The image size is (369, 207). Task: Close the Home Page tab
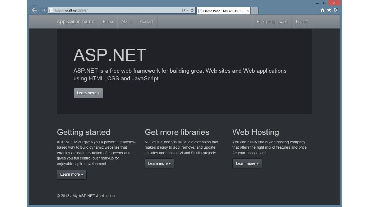(x=247, y=11)
